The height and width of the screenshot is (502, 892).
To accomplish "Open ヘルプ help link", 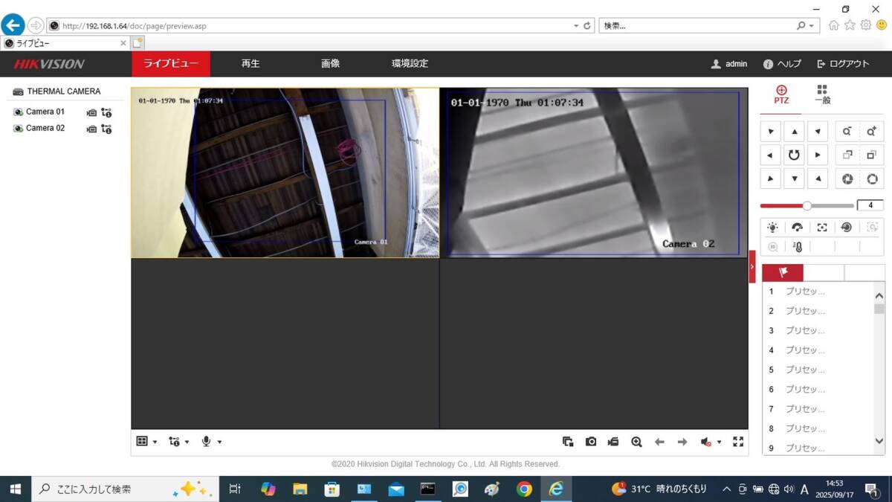I will [x=782, y=64].
